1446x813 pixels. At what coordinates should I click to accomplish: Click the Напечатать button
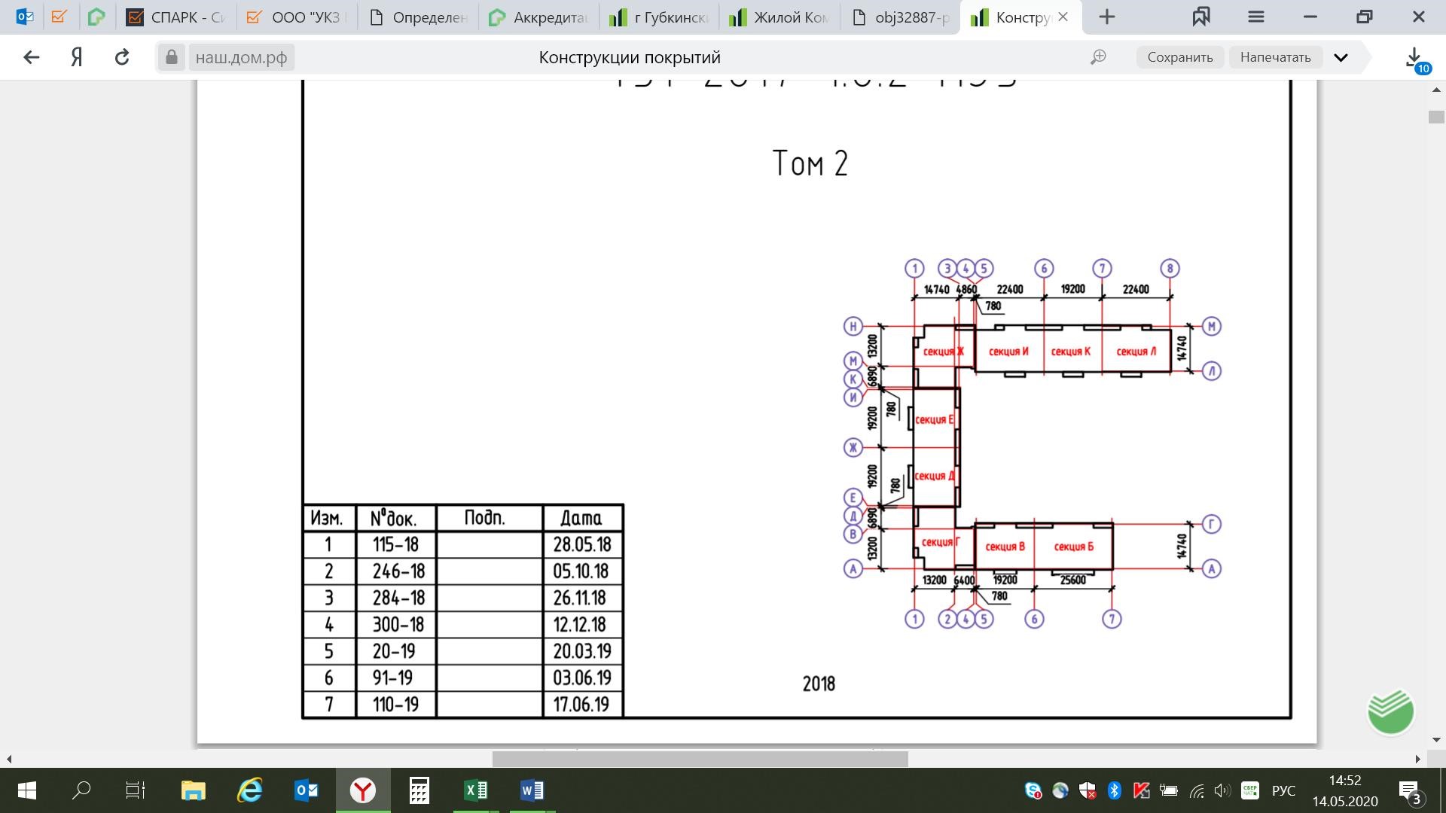pyautogui.click(x=1276, y=57)
